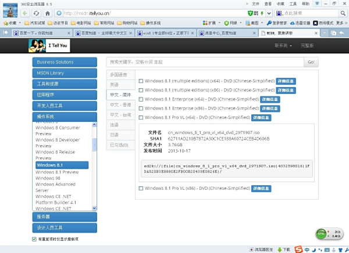The image size is (349, 253).
Task: Toggle the 有重复项时仅显示最新项 checkbox
Action: point(34,239)
